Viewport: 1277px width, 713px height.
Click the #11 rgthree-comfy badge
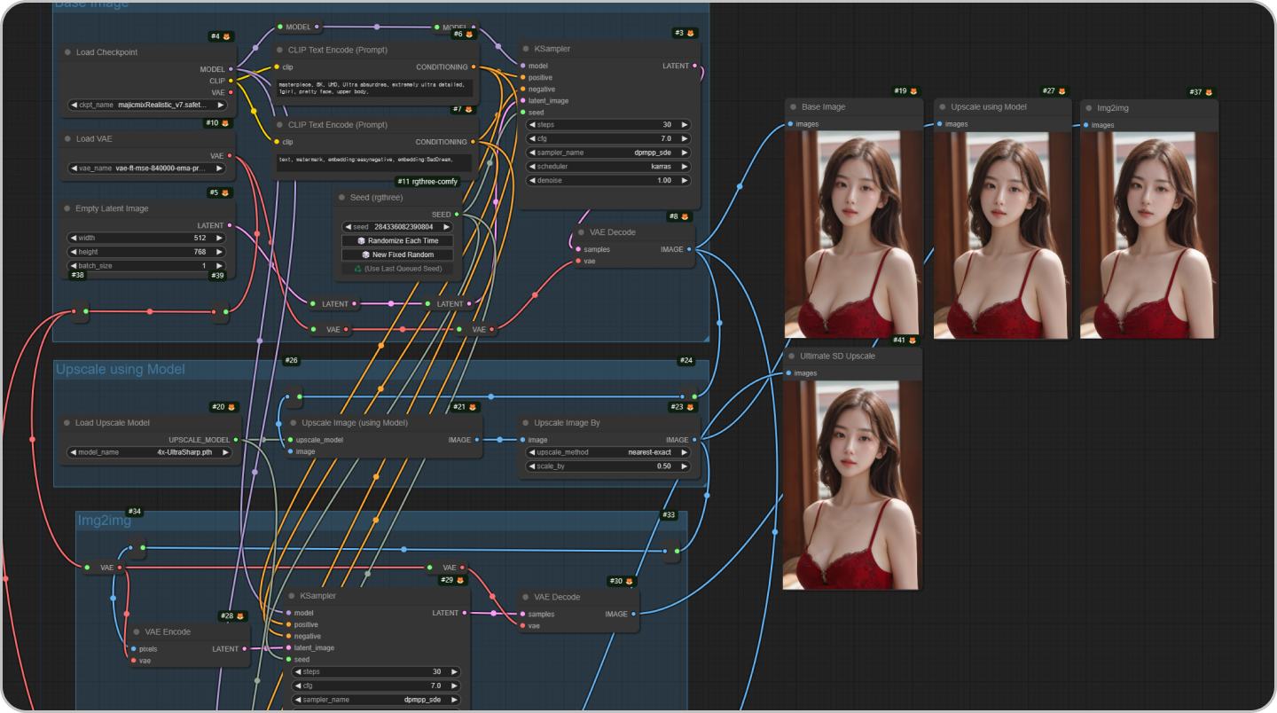[427, 182]
